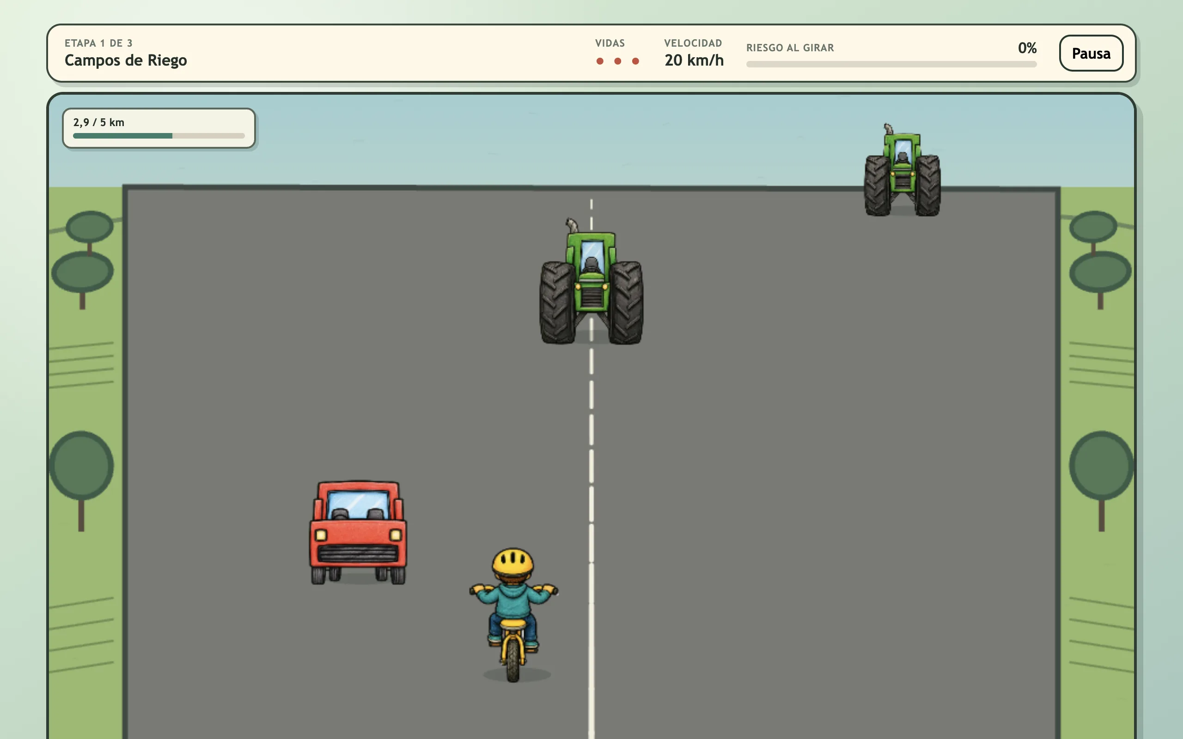Viewport: 1183px width, 739px height.
Task: Click the 2,9 / 5 km distance text
Action: [99, 122]
